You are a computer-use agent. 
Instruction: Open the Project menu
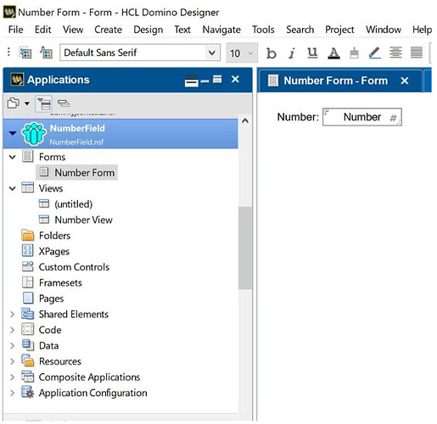pos(339,30)
